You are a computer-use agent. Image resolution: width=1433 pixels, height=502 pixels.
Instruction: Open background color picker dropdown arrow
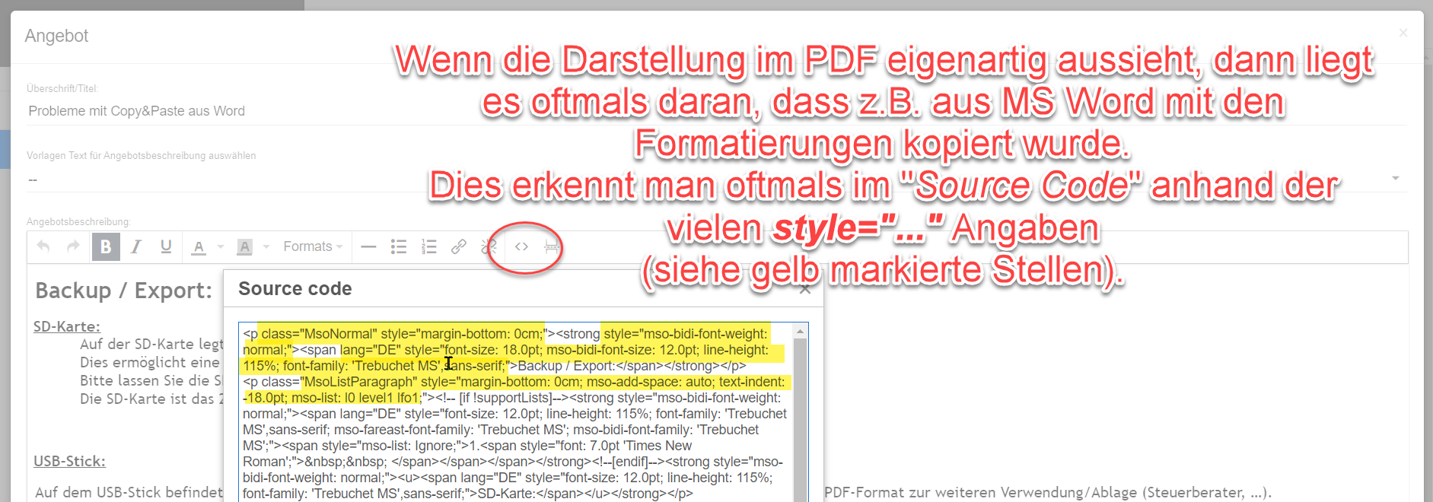(x=266, y=246)
